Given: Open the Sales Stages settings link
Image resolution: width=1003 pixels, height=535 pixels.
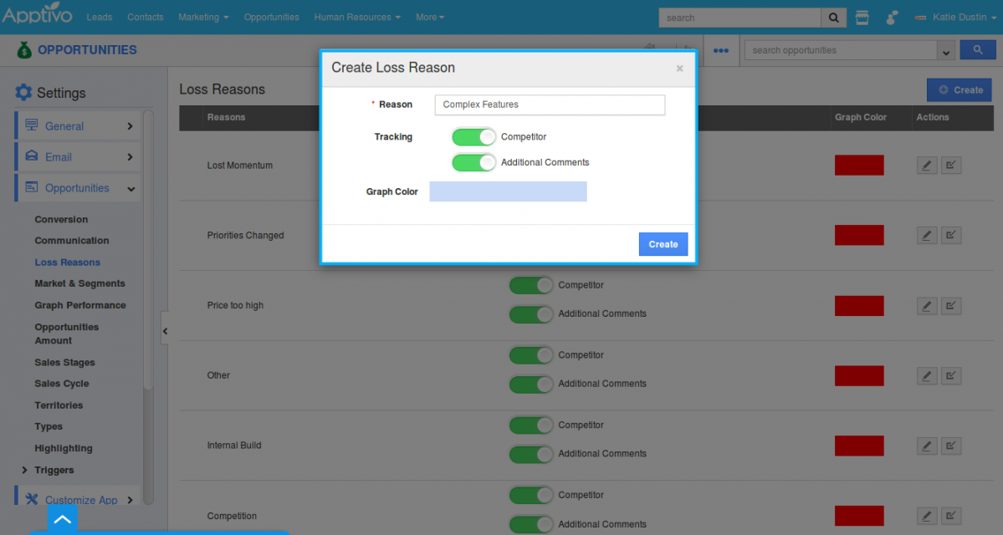Looking at the screenshot, I should tap(64, 363).
